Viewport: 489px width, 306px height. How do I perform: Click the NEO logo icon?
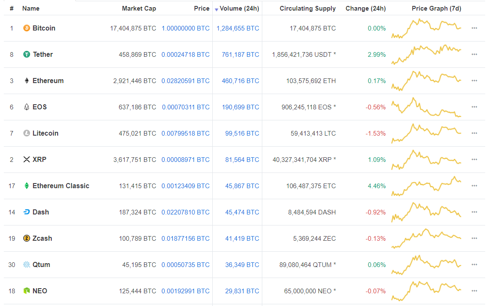(x=27, y=291)
